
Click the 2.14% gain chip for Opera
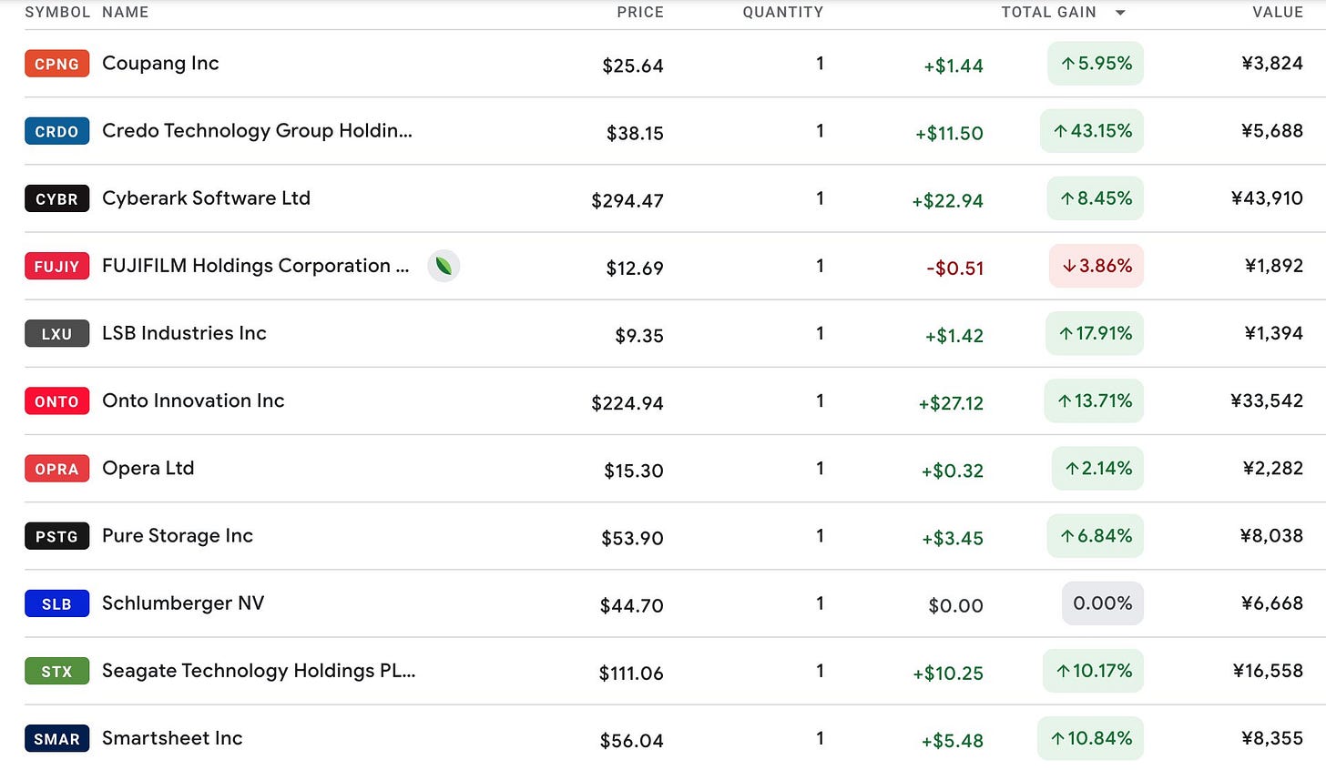coord(1097,469)
